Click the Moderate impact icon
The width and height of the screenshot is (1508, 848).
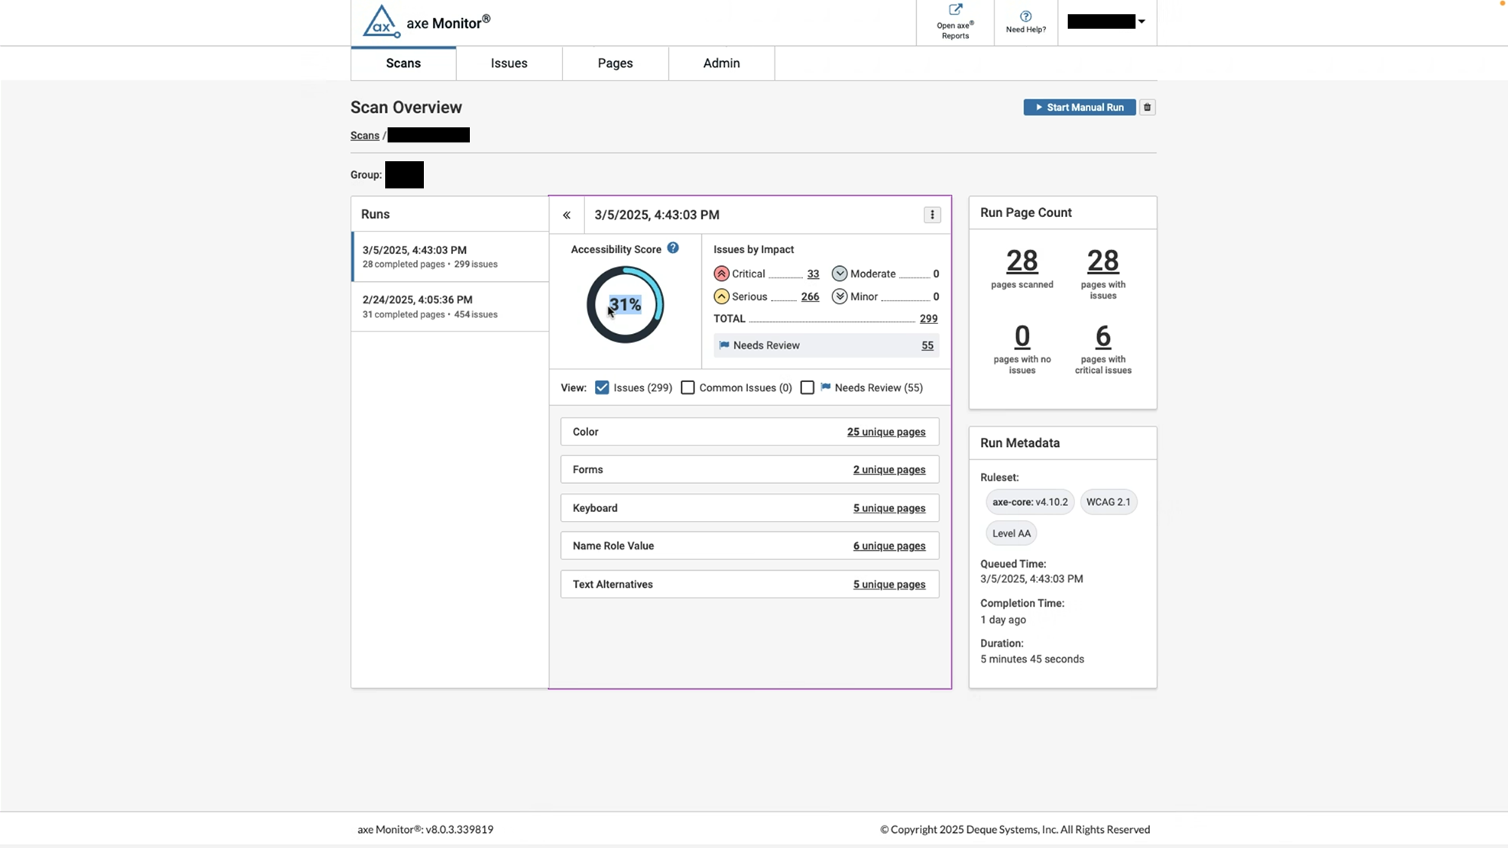839,274
